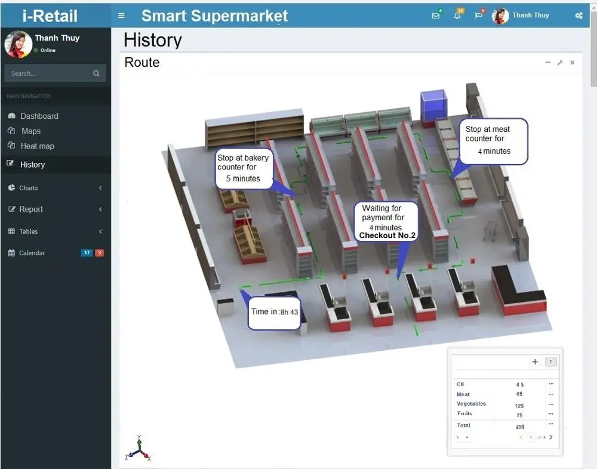Expand the Tables submenu chevron

tap(100, 232)
